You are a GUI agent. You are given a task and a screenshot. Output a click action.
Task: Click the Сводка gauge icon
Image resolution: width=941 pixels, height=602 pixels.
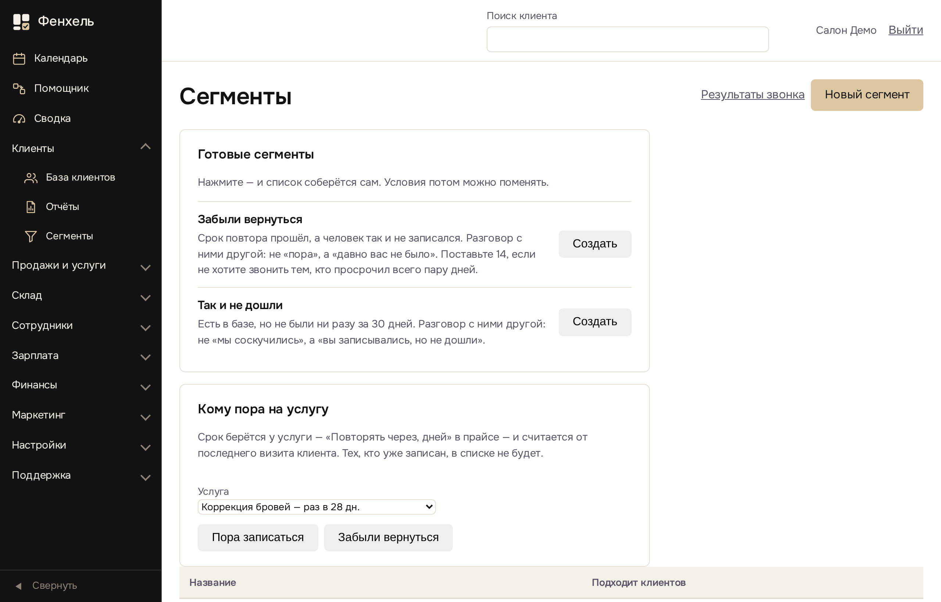coord(19,119)
